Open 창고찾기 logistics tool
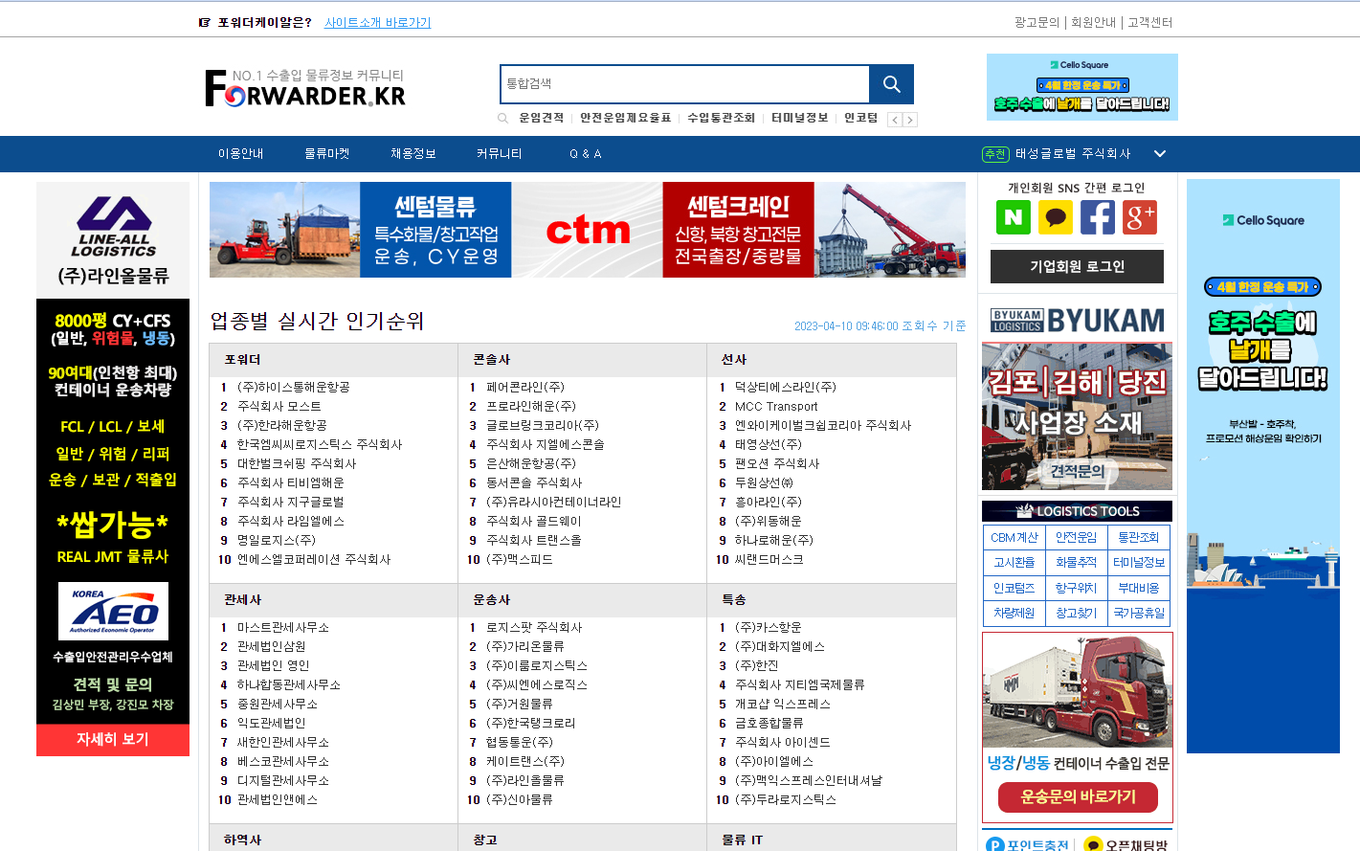This screenshot has width=1360, height=851. click(1076, 613)
